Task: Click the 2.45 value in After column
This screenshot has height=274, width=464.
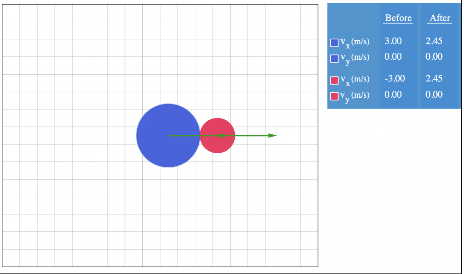Action: [x=433, y=41]
